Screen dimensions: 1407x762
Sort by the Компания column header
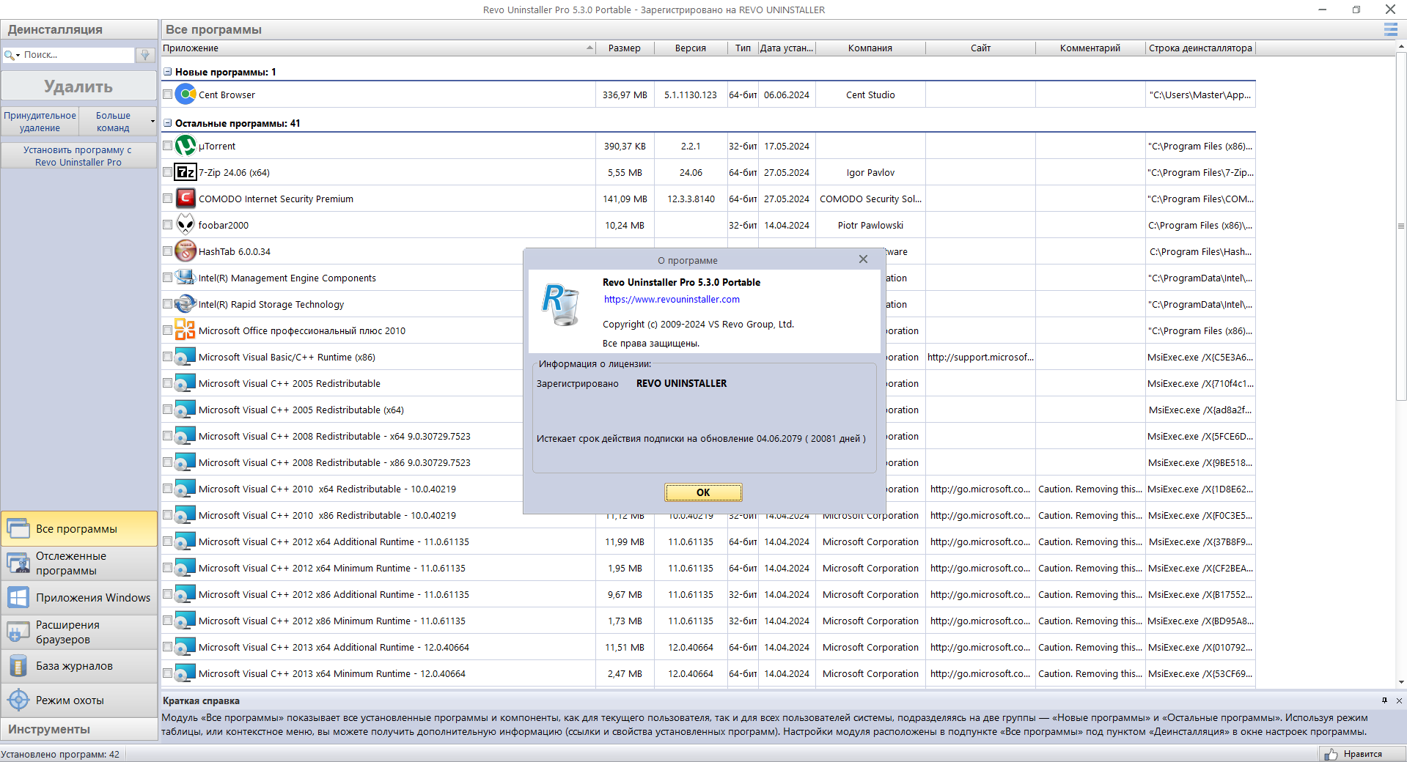click(x=870, y=48)
